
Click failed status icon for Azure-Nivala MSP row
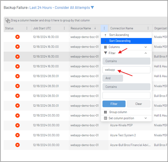click(x=18, y=125)
